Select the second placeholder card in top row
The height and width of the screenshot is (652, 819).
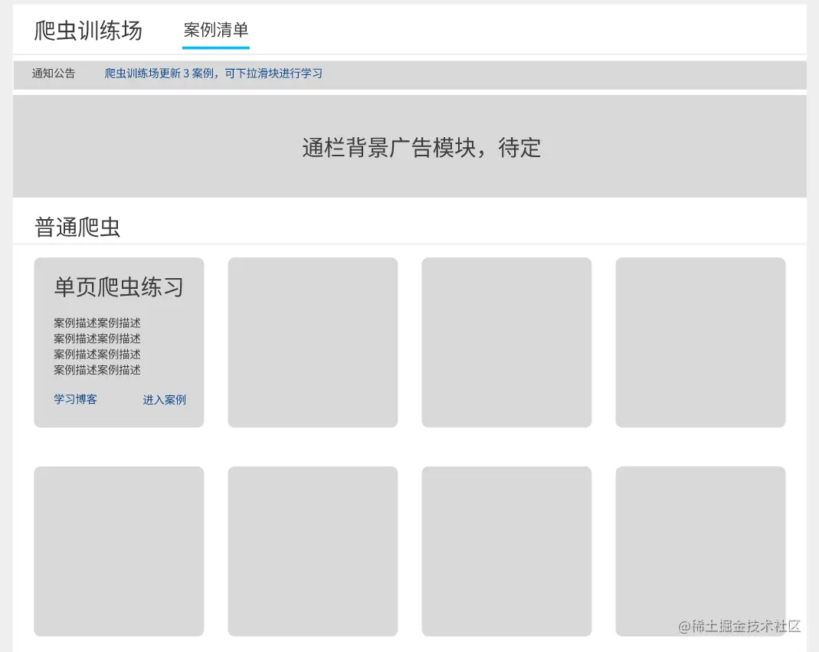point(313,342)
